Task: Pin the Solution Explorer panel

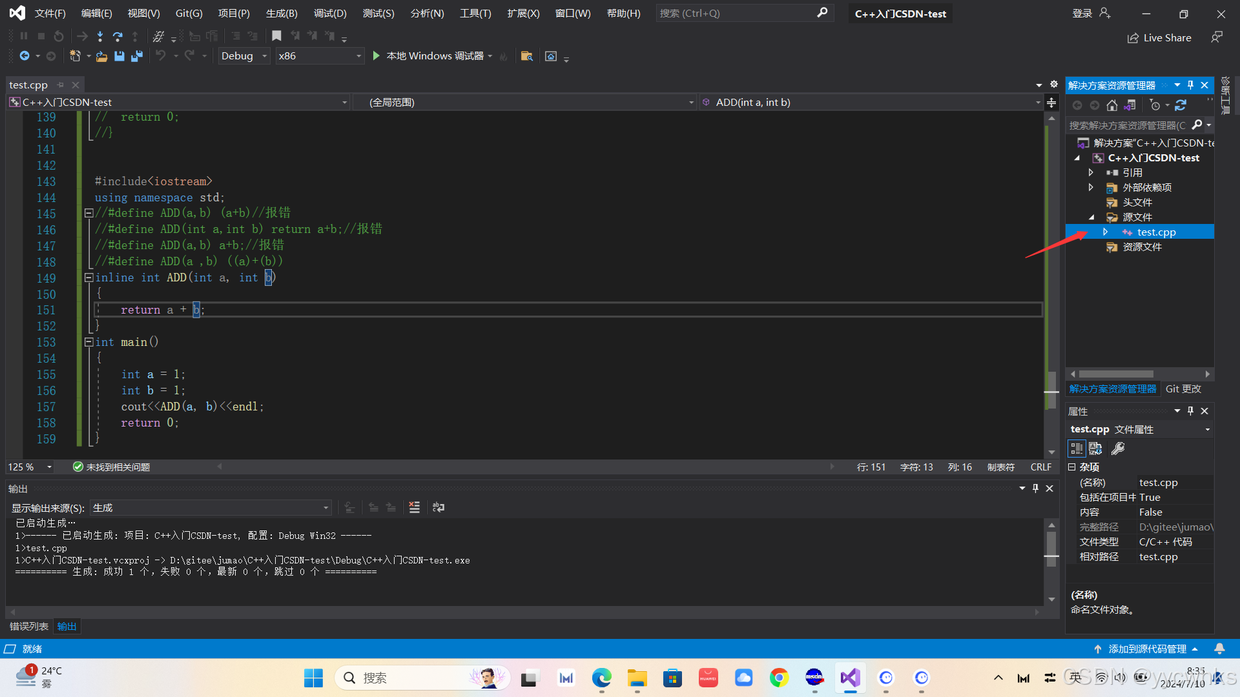Action: [1190, 85]
